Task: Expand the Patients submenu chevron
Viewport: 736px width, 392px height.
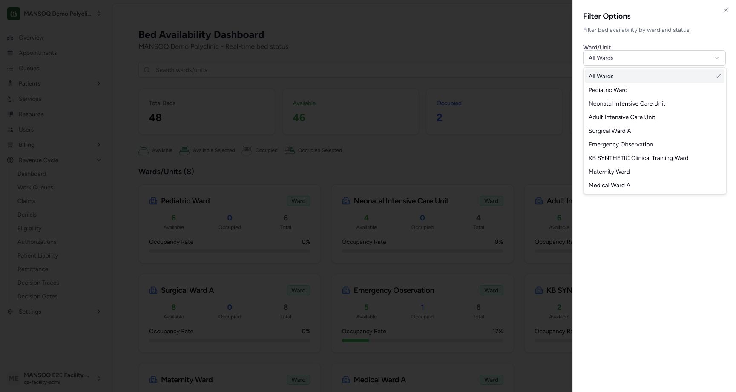Action: (x=99, y=83)
